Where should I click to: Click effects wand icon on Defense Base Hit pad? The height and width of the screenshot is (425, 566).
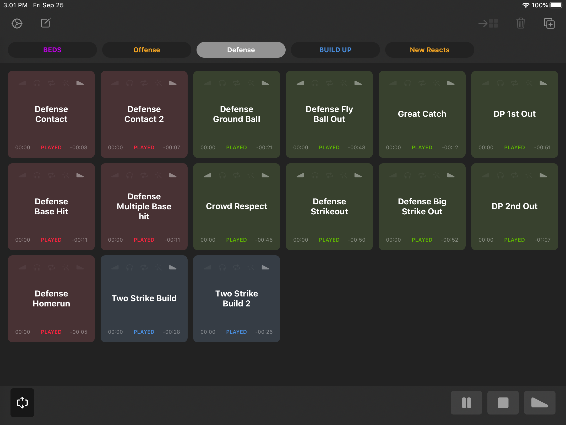[66, 175]
